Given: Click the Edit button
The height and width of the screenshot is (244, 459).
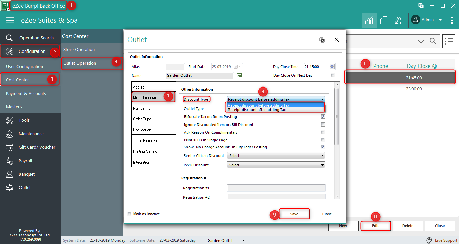Looking at the screenshot, I should tap(375, 226).
